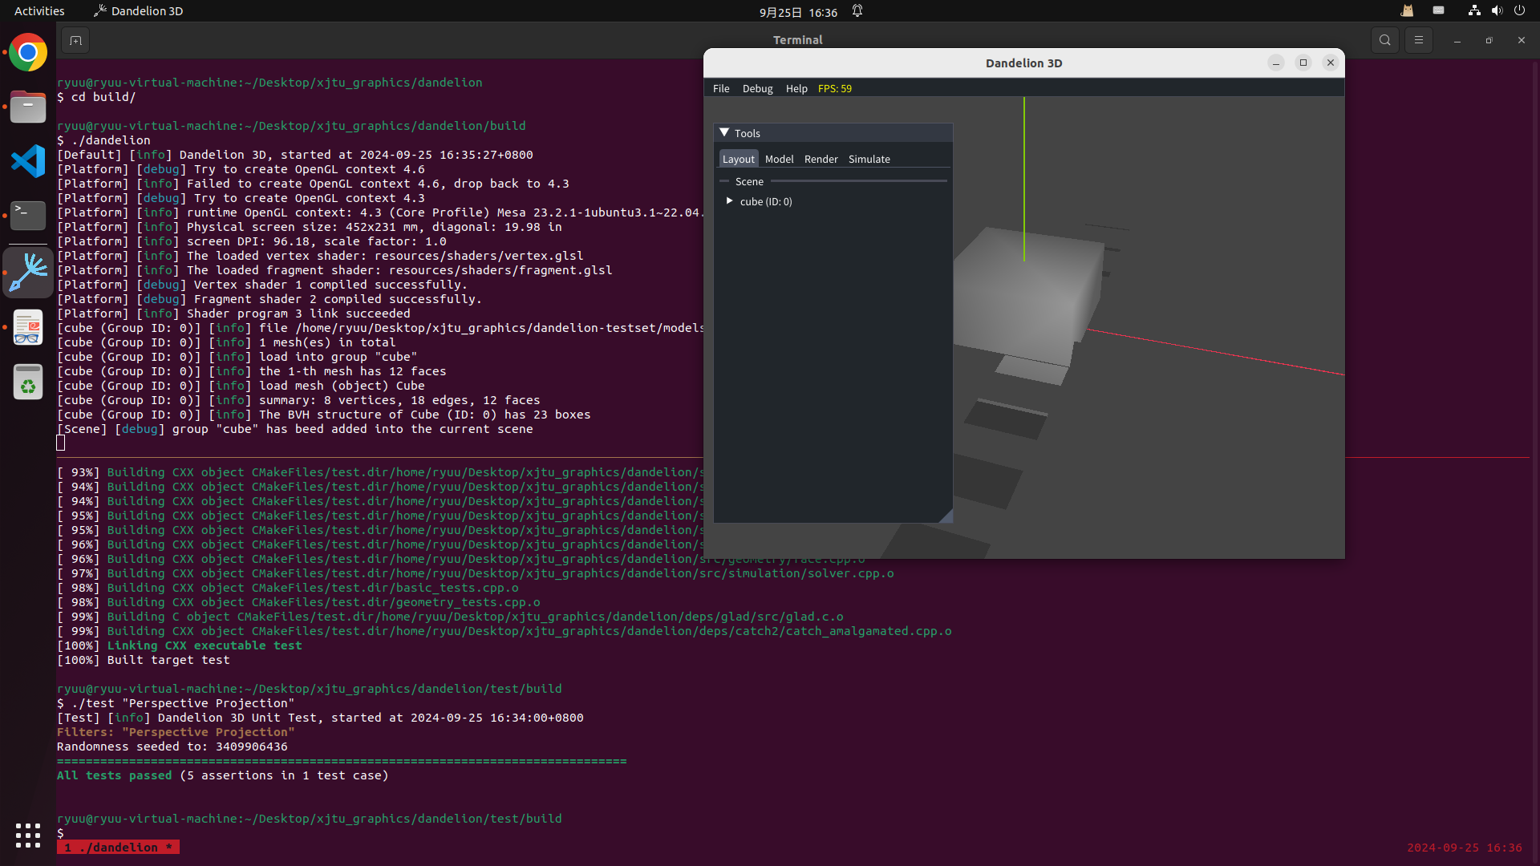The width and height of the screenshot is (1540, 866).
Task: Click the Activities button
Action: coord(39,11)
